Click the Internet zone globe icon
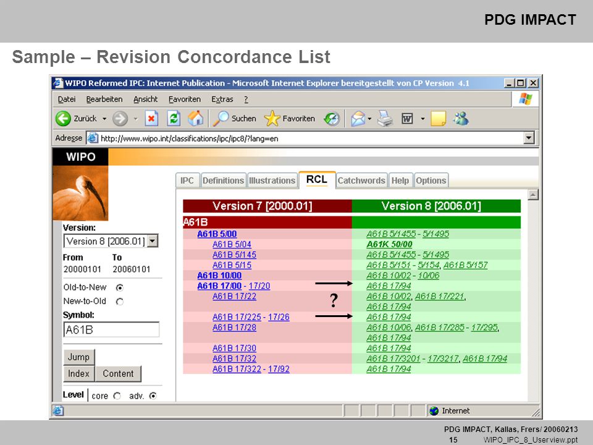Image resolution: width=593 pixels, height=445 pixels. pos(434,411)
